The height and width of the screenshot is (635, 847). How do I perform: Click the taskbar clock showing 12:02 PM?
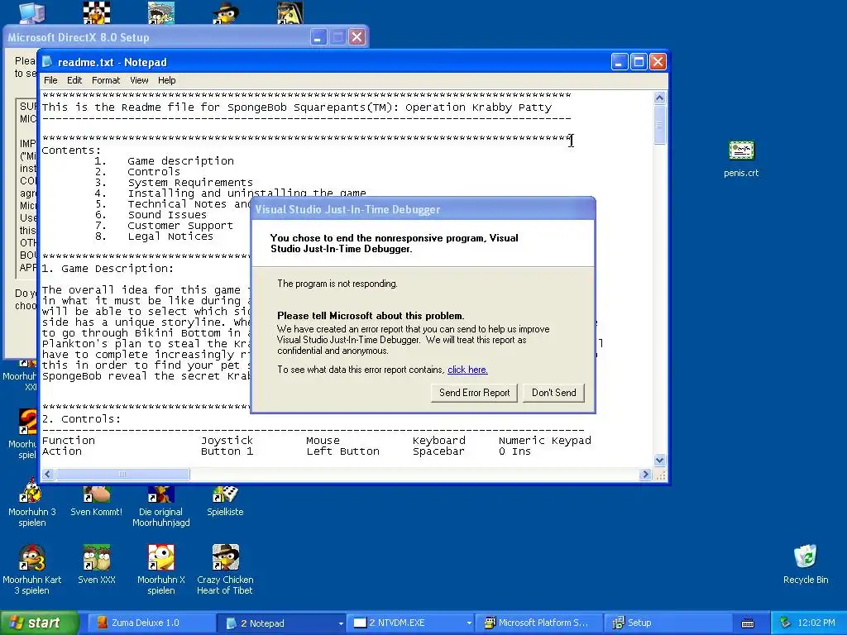click(x=816, y=623)
